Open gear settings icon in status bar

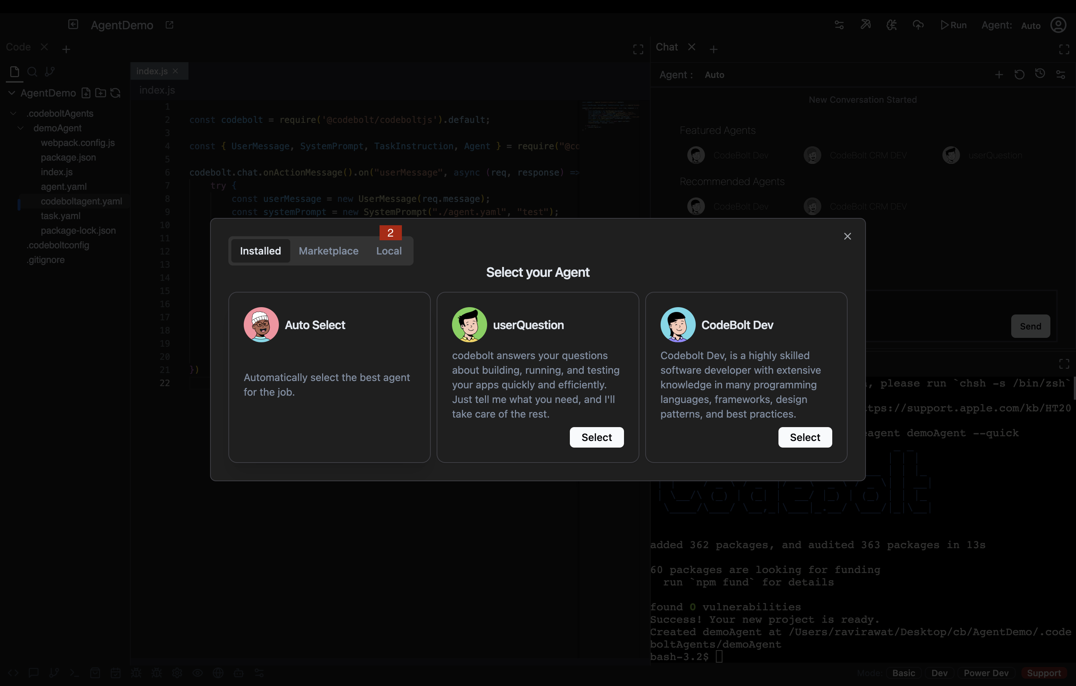177,672
